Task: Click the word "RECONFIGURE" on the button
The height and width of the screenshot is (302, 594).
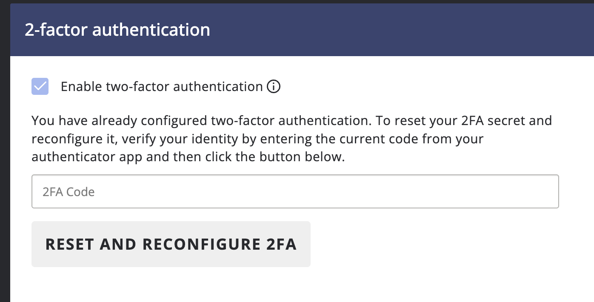Action: [x=201, y=244]
